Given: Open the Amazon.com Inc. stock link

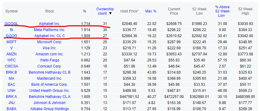Looking at the screenshot, I should [50, 54].
